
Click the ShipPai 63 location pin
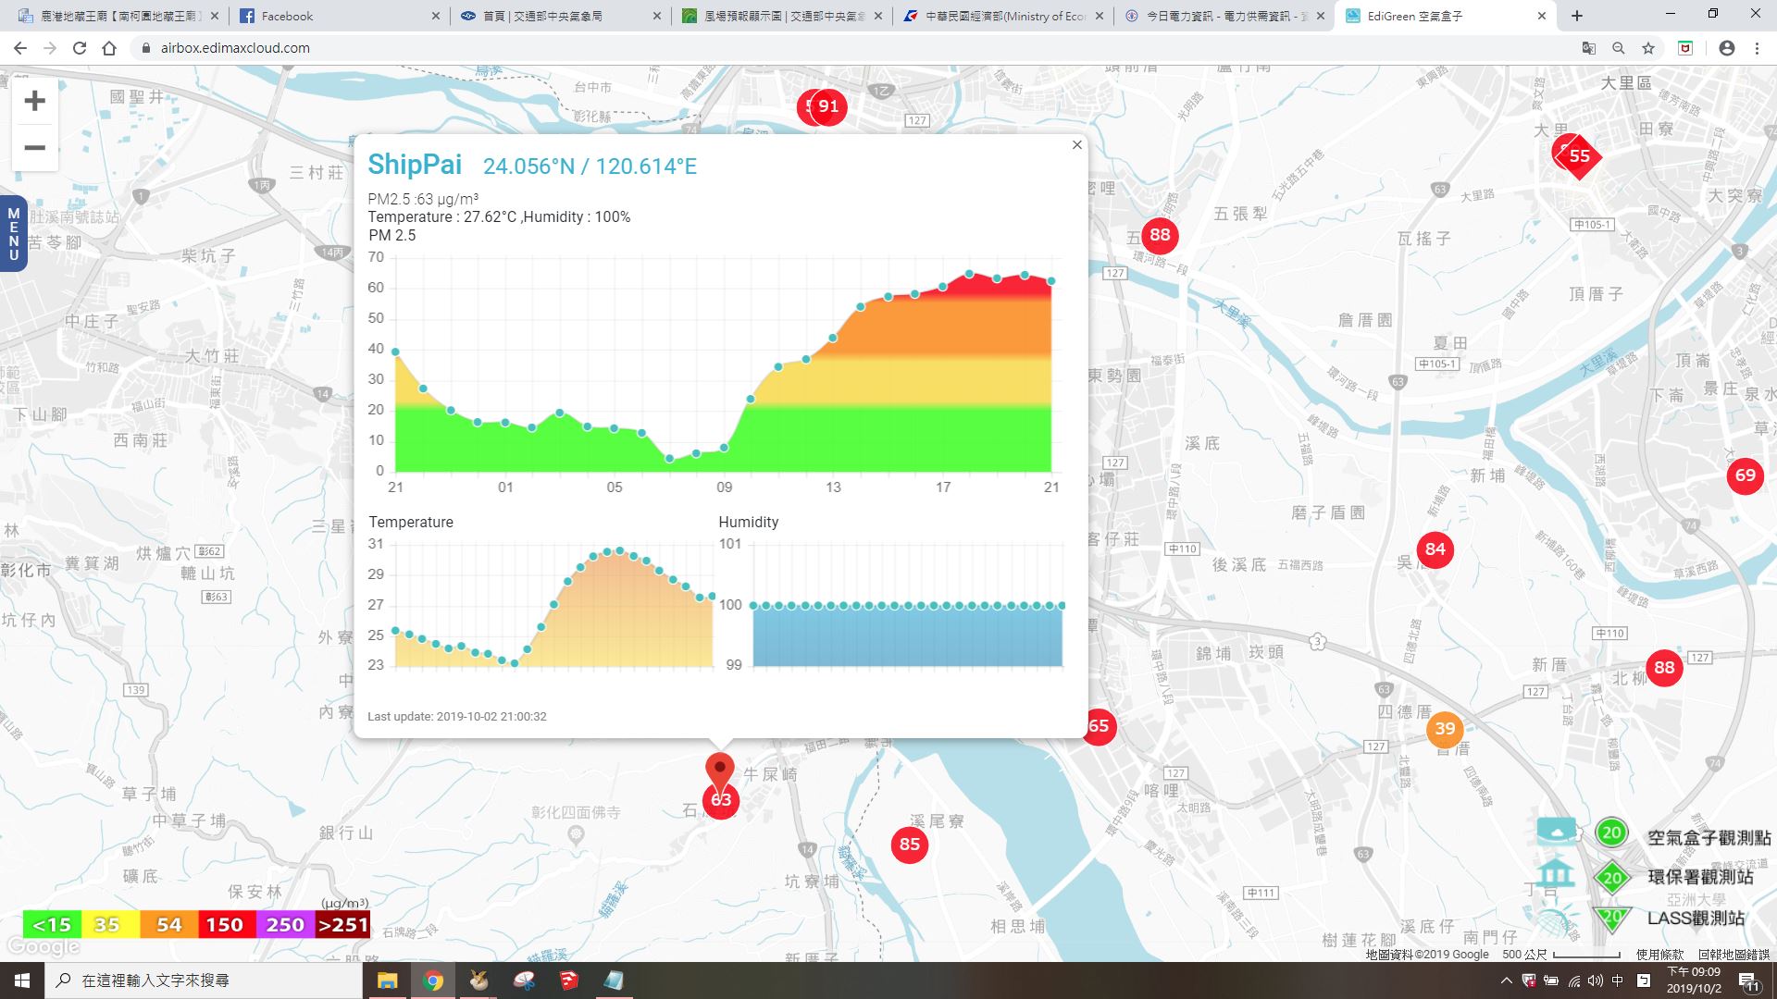[x=720, y=784]
